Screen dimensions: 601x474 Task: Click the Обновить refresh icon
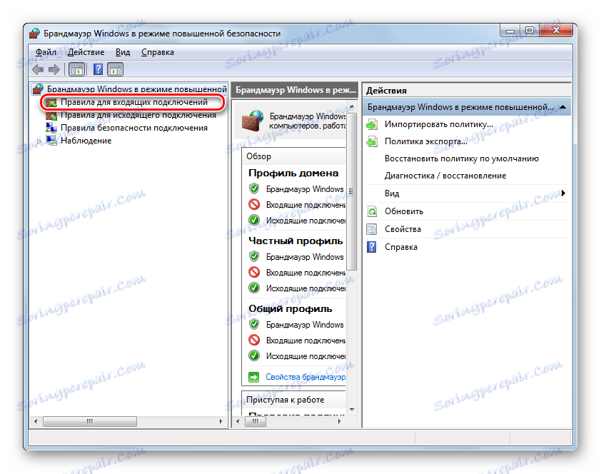pyautogui.click(x=372, y=211)
